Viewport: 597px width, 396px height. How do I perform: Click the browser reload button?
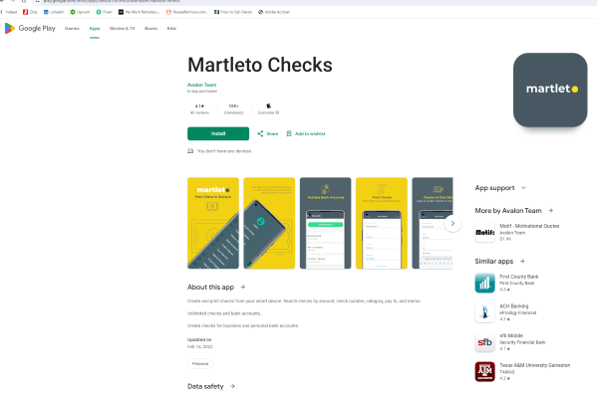tap(24, 2)
